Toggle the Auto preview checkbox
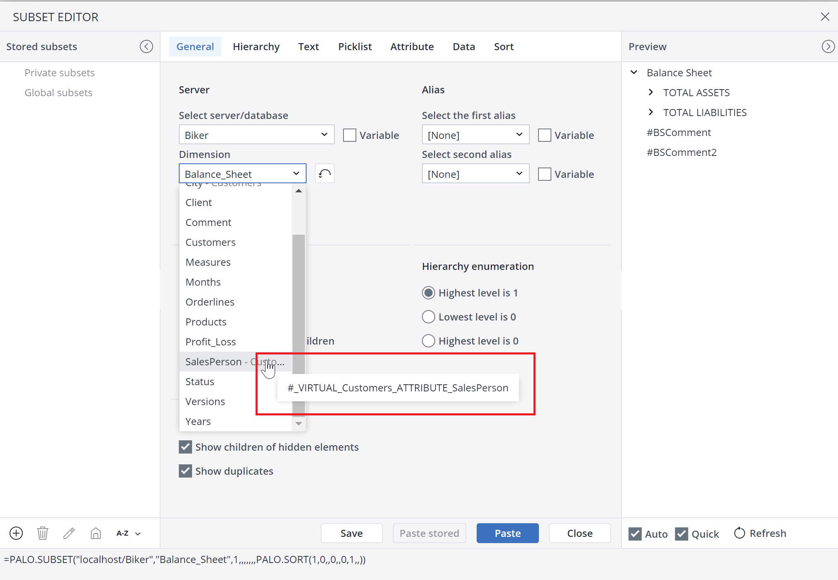The width and height of the screenshot is (838, 580). pos(635,534)
